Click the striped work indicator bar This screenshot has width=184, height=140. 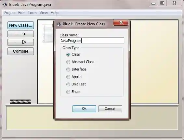(x=20, y=102)
